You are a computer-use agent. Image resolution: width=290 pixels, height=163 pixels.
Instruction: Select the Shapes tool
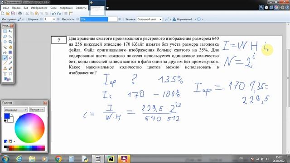coord(7,79)
